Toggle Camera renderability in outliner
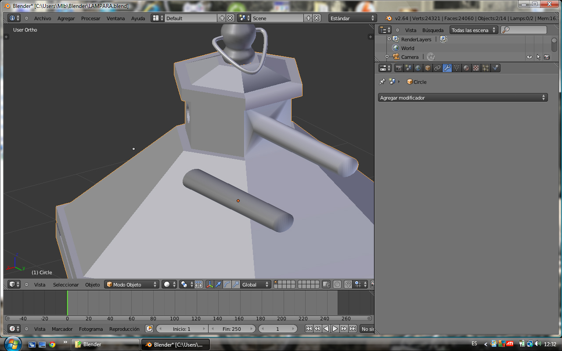This screenshot has height=351, width=562. 547,57
